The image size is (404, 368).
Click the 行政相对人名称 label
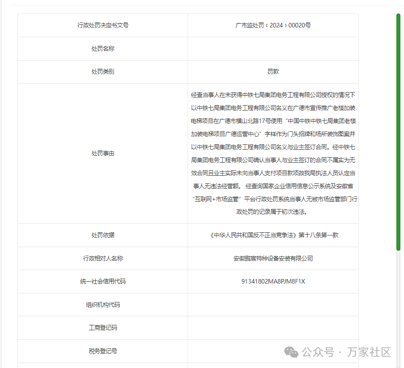(x=103, y=258)
